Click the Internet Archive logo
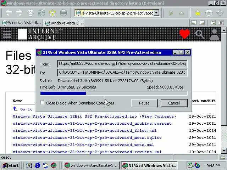The image size is (227, 170). (x=40, y=34)
